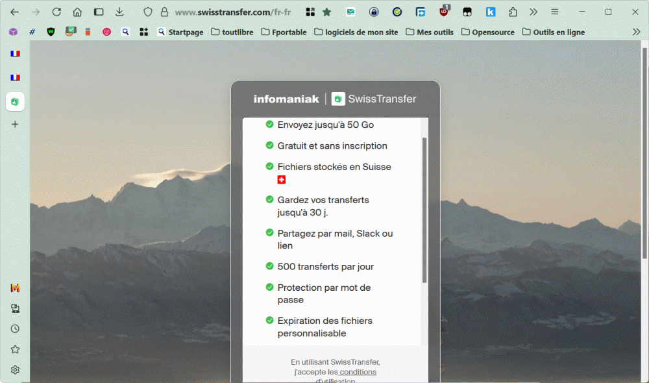Open the downloads panel
The image size is (649, 383).
click(x=119, y=12)
